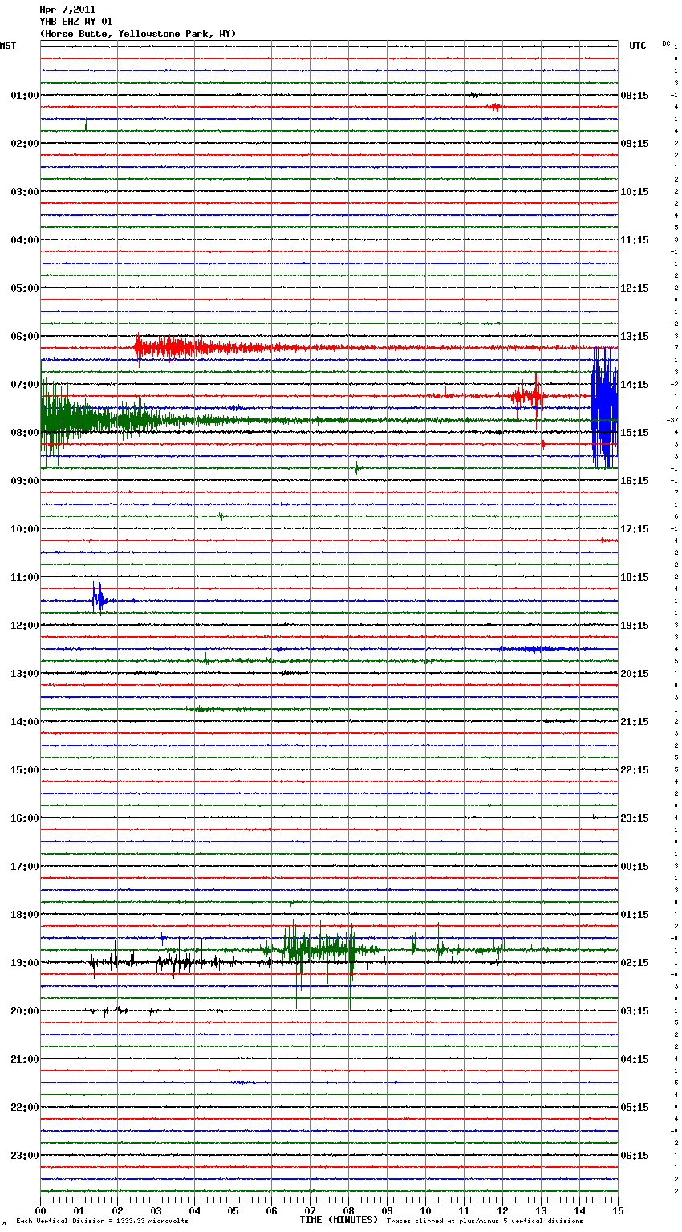The width and height of the screenshot is (682, 1232).
Task: Click minute tick label 08 on the axis
Action: tap(348, 1210)
